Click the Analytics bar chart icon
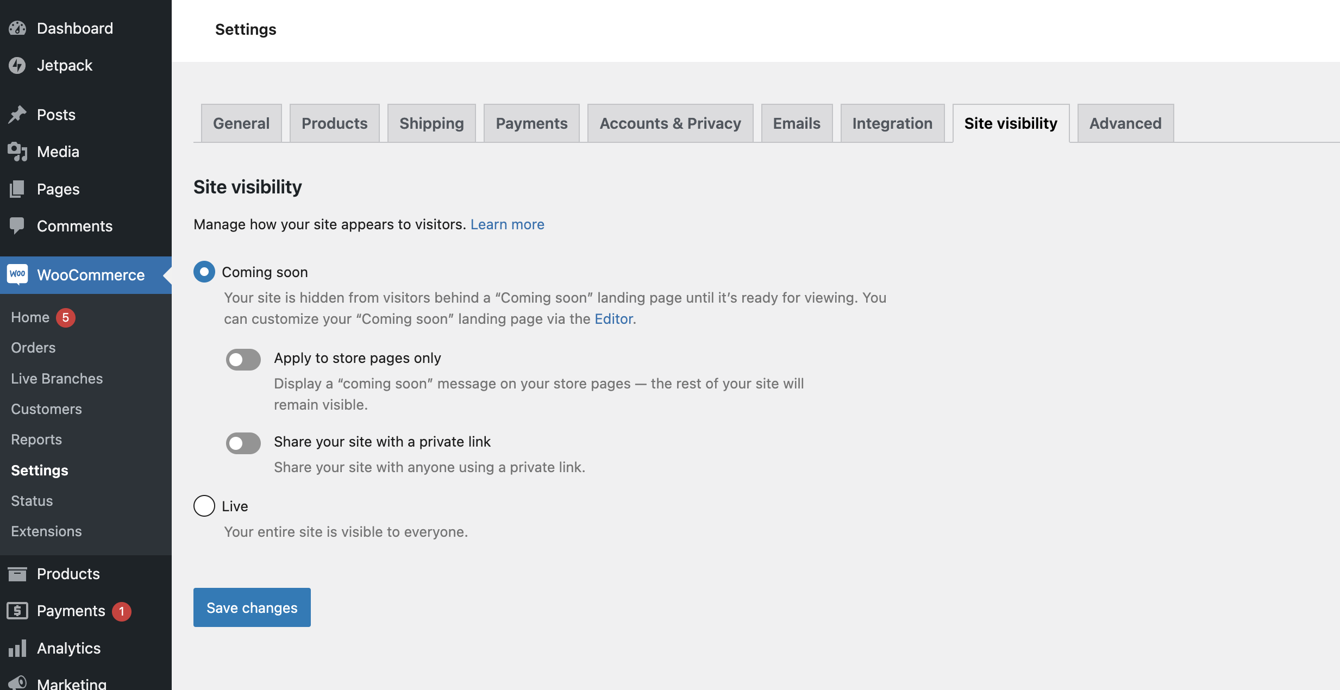 pos(18,648)
